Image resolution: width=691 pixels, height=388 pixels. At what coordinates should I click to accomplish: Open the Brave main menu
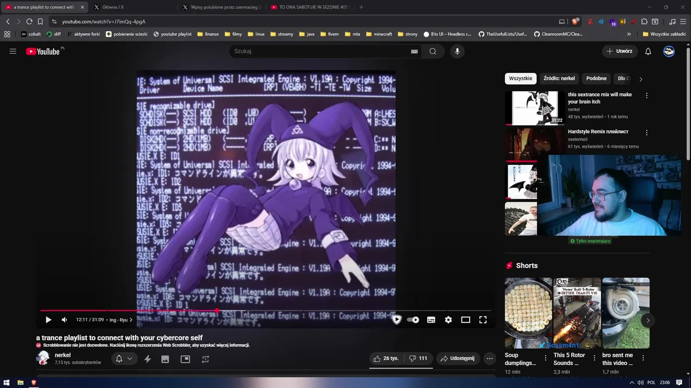coord(683,22)
